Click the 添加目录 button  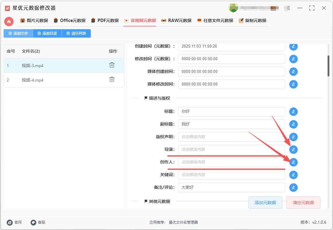click(47, 33)
